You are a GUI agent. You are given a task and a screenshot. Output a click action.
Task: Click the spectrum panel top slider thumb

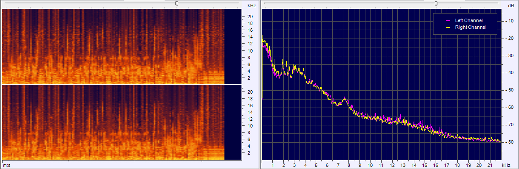click(x=436, y=3)
